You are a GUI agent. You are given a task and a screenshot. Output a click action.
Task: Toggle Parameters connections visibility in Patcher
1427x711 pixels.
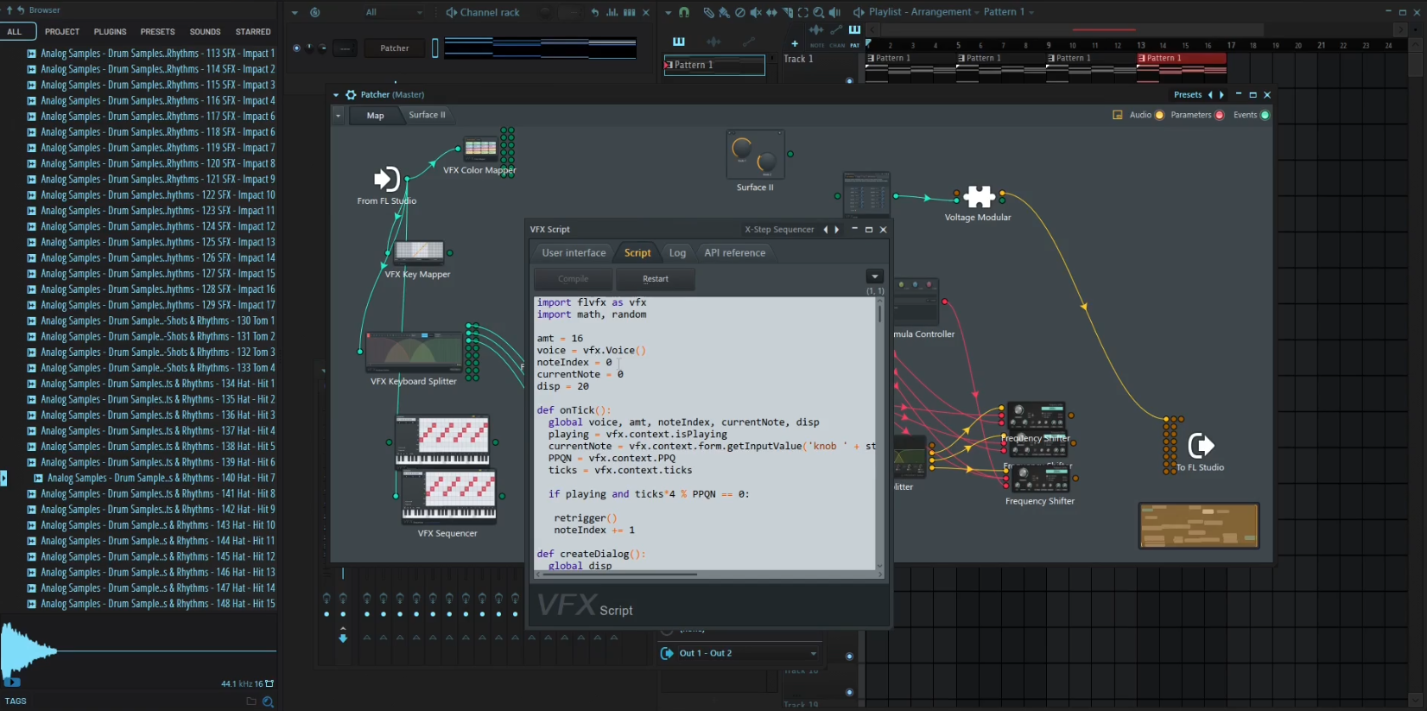point(1219,115)
